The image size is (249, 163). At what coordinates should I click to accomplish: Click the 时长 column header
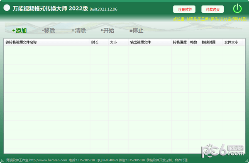[99, 42]
